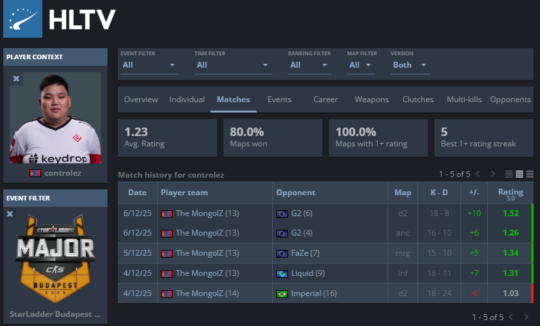Switch to the Overview tab
The height and width of the screenshot is (326, 540).
pyautogui.click(x=141, y=100)
